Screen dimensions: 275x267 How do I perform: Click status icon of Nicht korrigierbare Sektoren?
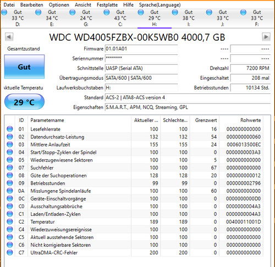(10, 245)
